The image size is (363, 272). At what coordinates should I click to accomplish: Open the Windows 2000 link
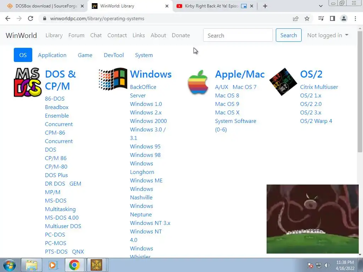[x=149, y=121]
